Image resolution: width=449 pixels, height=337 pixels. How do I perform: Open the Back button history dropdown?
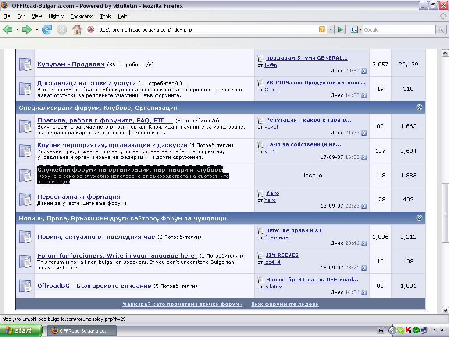pos(17,29)
